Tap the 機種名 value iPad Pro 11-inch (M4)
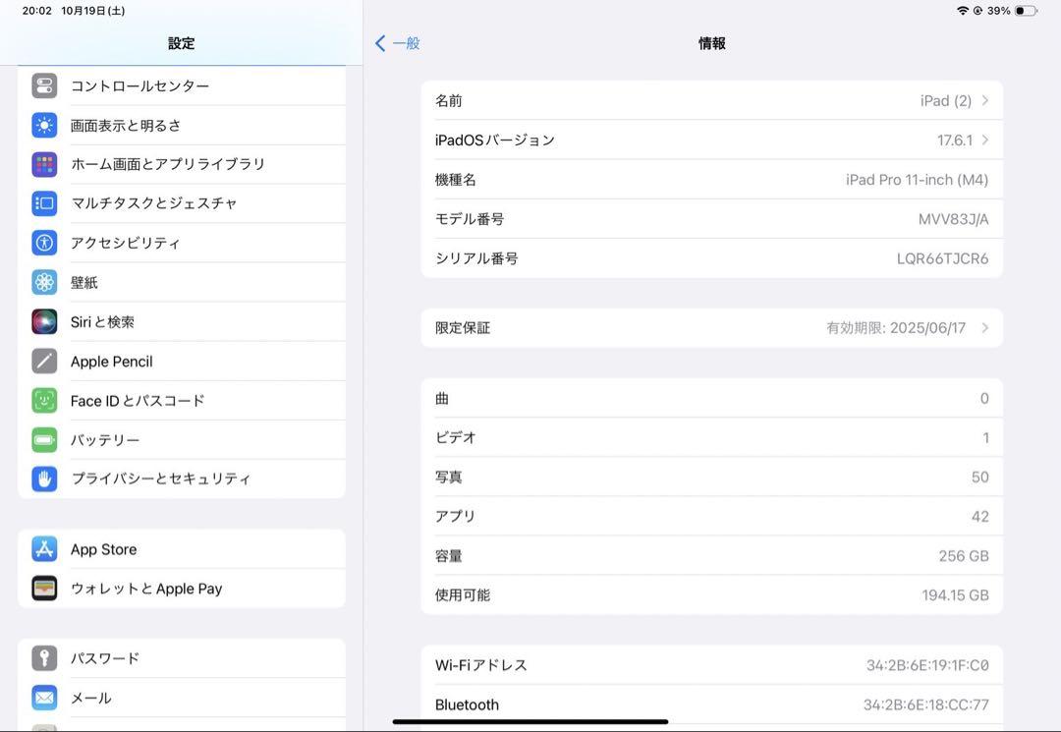Image resolution: width=1061 pixels, height=732 pixels. (x=917, y=179)
